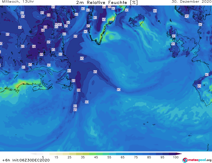This screenshot has height=163, width=212.
Task: Click the 65 tick on the color scale
Action: [x=123, y=157]
